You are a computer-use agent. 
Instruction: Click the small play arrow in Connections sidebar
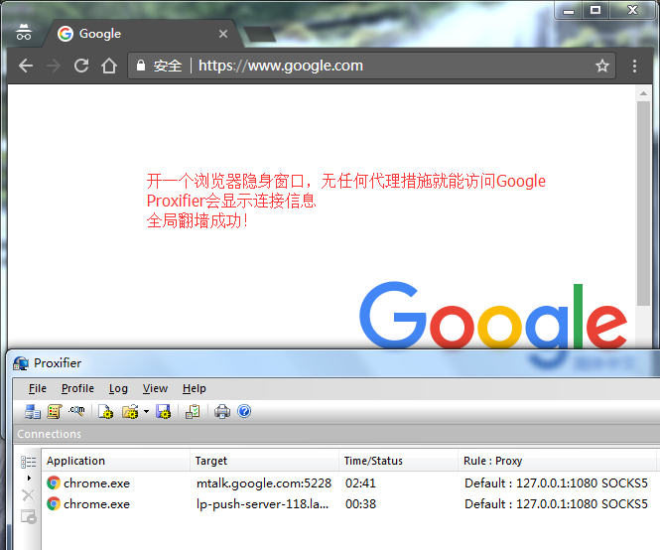coord(29,478)
